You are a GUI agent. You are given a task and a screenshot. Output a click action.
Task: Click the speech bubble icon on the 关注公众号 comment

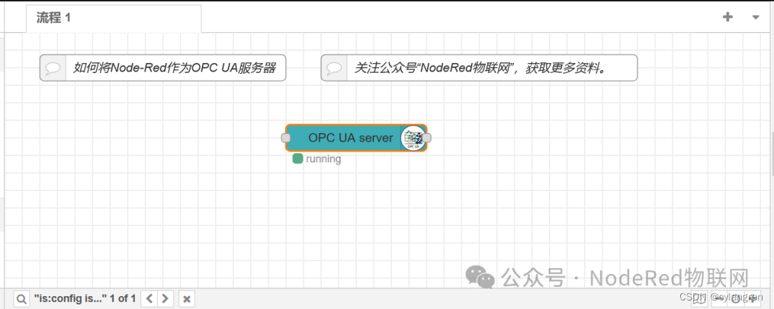point(334,68)
